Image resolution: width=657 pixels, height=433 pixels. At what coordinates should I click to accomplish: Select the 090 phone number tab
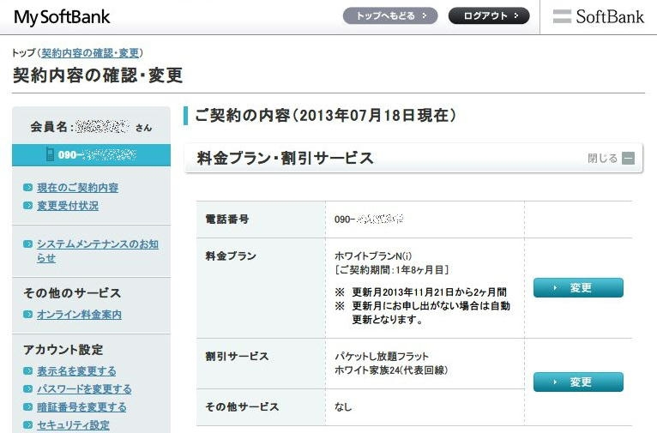click(91, 155)
